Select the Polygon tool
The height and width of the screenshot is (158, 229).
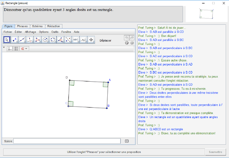pos(38,39)
